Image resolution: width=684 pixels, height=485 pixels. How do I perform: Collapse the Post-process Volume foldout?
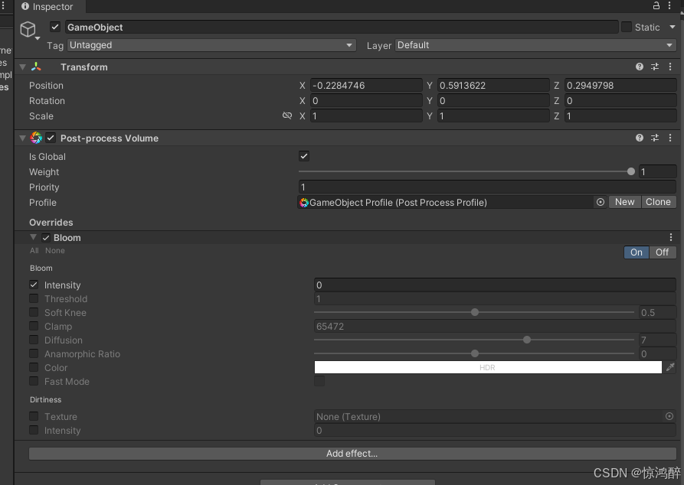[23, 138]
